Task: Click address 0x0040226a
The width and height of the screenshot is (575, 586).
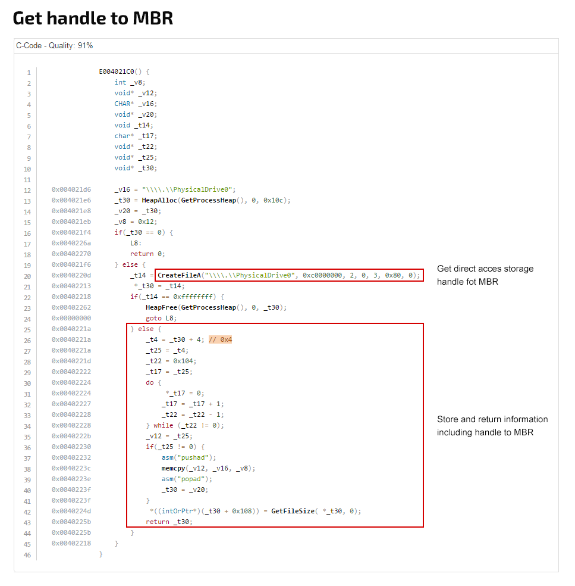Action: coord(71,244)
